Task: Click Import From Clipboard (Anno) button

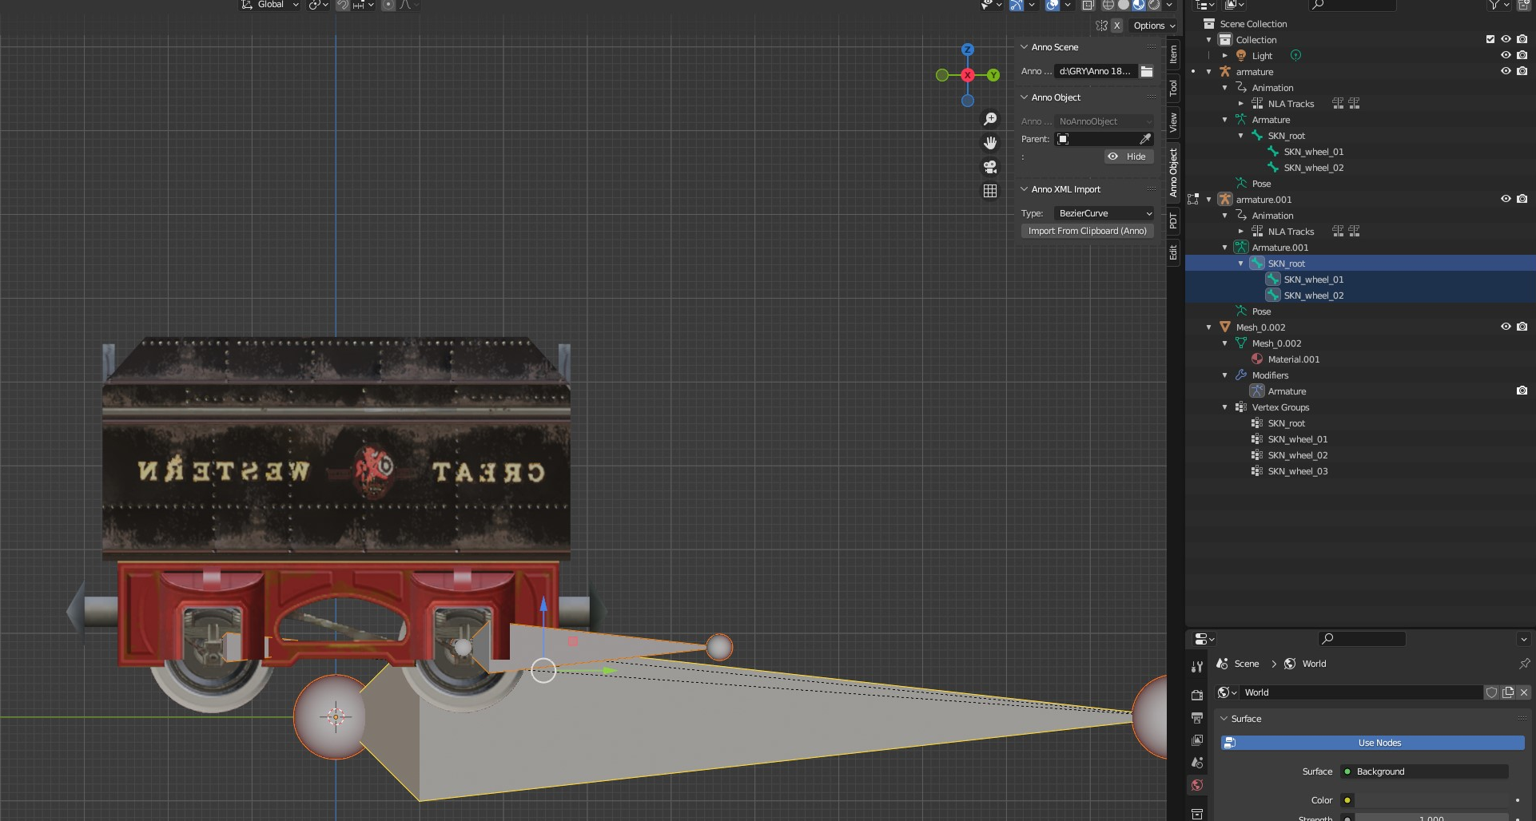Action: (1087, 231)
